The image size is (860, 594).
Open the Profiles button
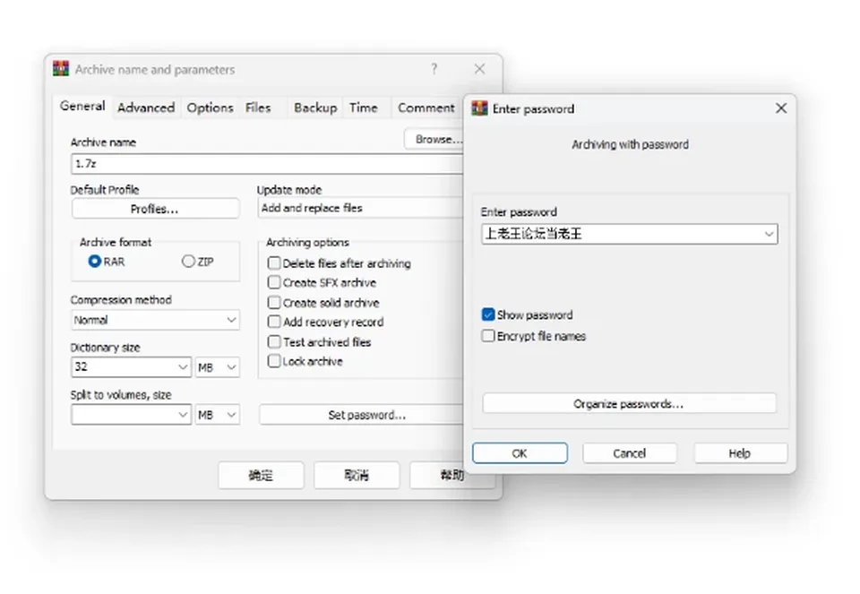155,209
